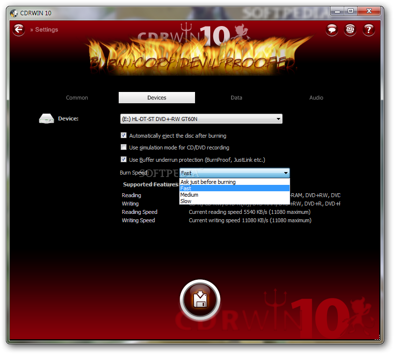Viewport: 394px width, 354px height.
Task: Enable simulation mode for CD/DVD recording
Action: [x=124, y=147]
